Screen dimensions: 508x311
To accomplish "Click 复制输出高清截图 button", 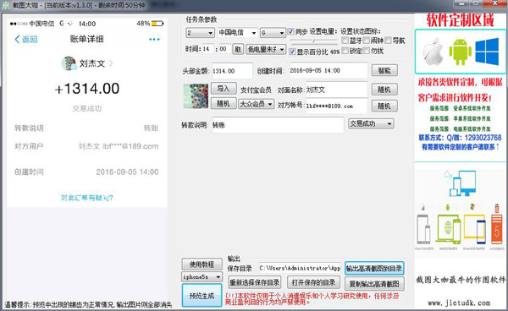I will (x=374, y=284).
